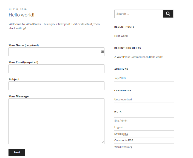Open the Comments RSS feed

124,140
